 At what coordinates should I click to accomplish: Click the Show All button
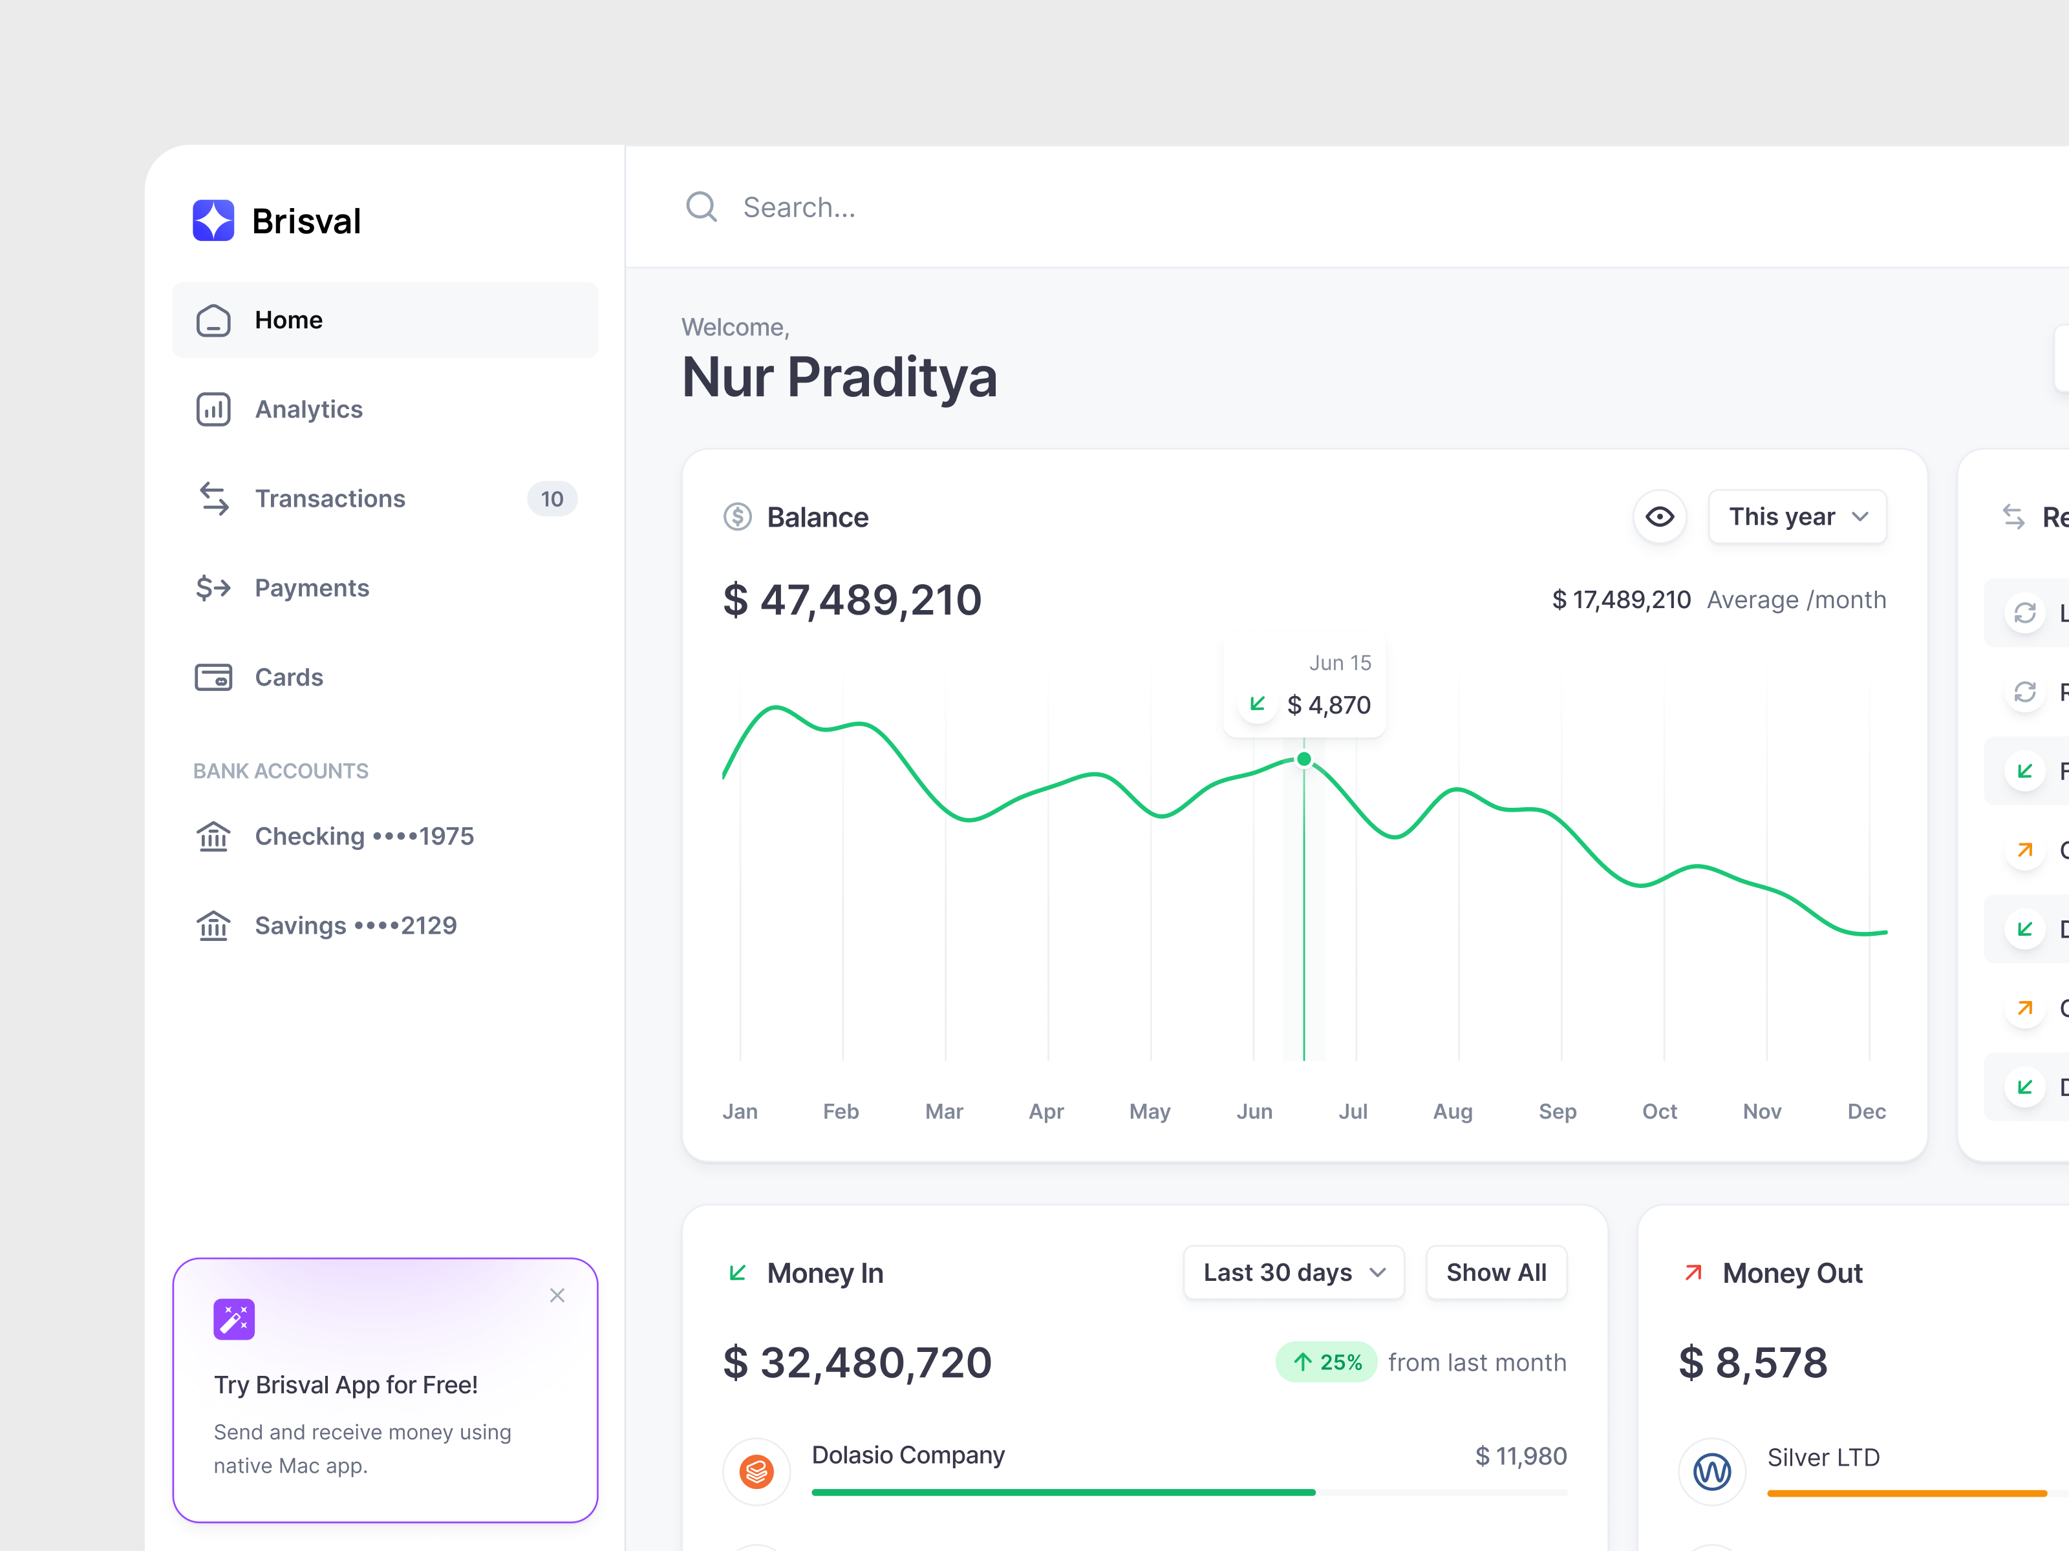[1495, 1272]
